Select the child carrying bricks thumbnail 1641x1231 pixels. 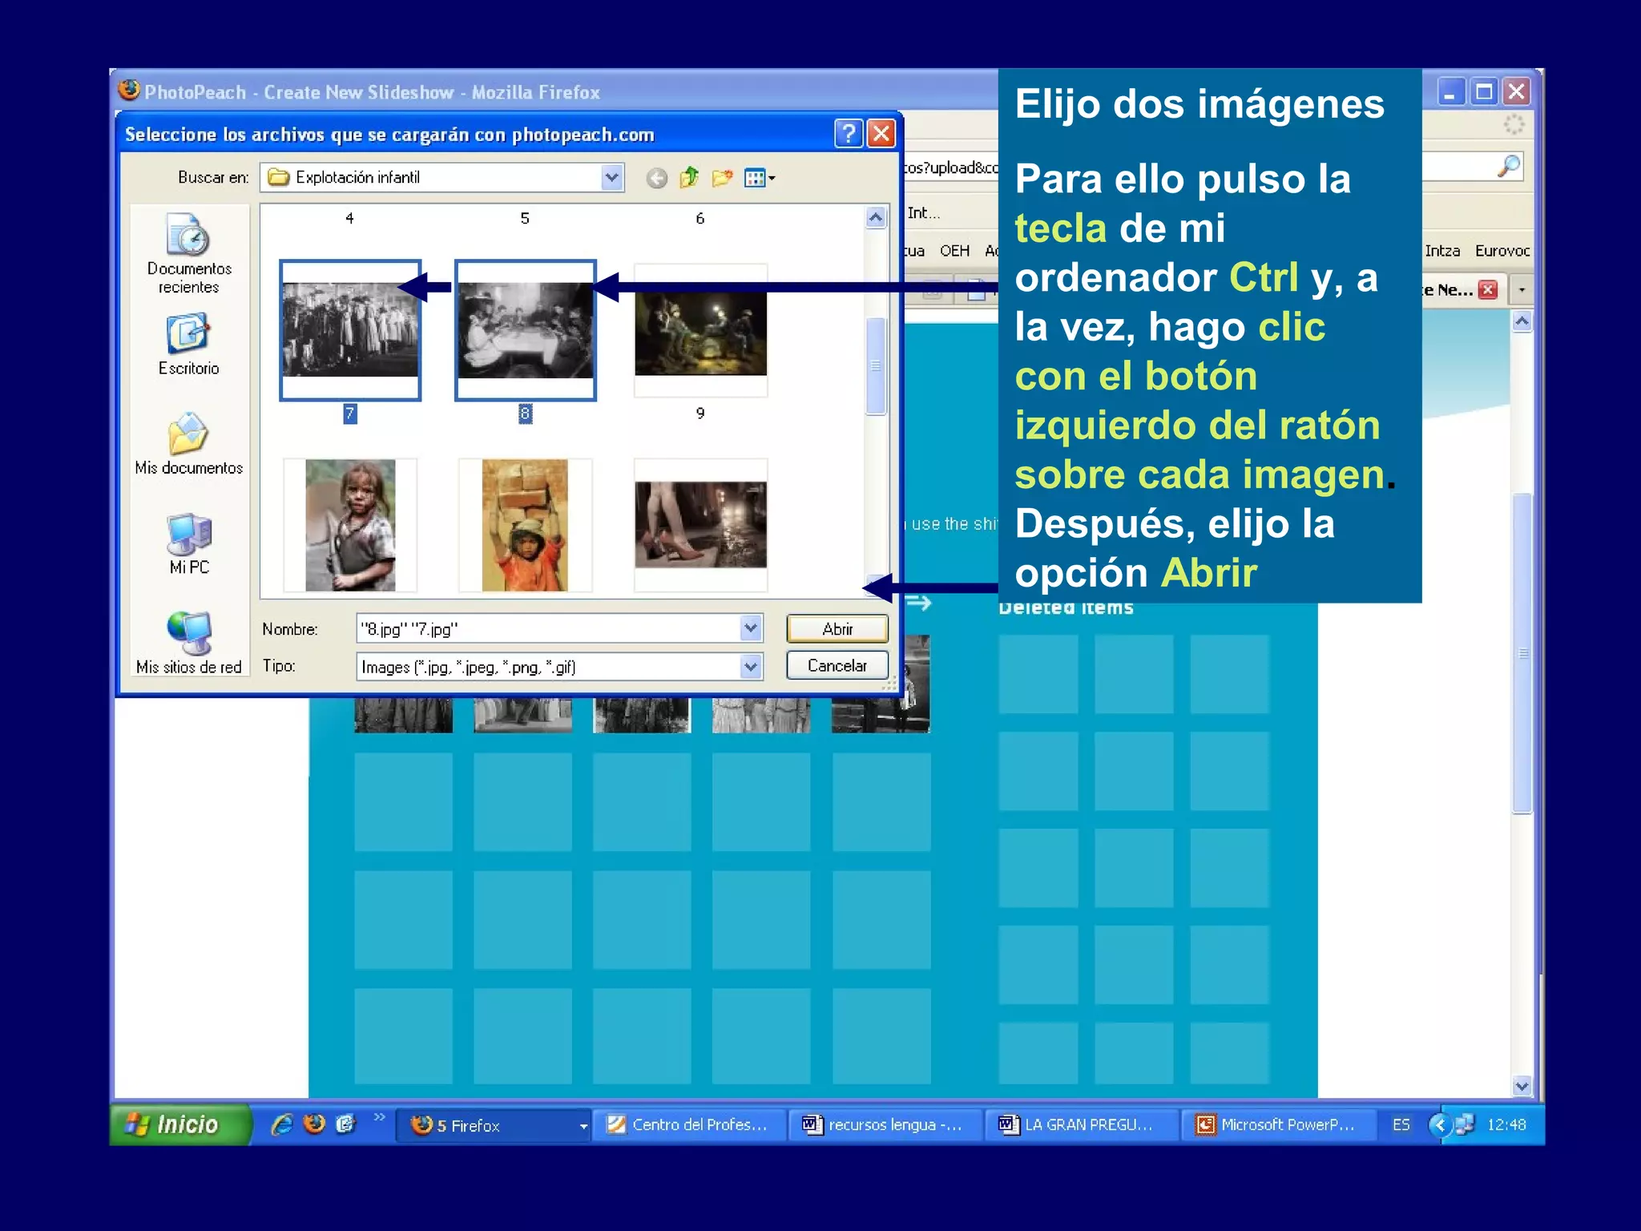[525, 525]
